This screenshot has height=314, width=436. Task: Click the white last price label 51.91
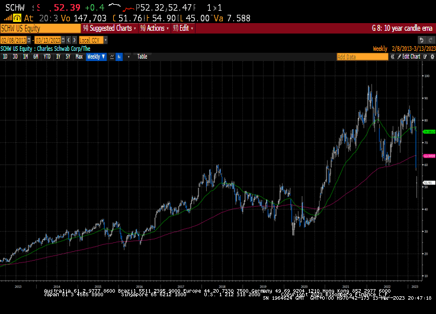(x=429, y=182)
